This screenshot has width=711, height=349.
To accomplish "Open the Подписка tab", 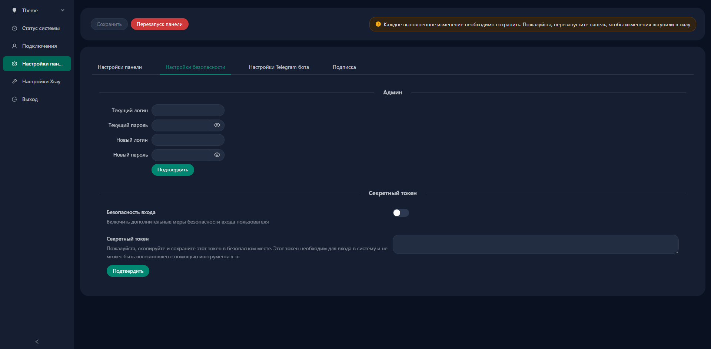I will pyautogui.click(x=344, y=67).
